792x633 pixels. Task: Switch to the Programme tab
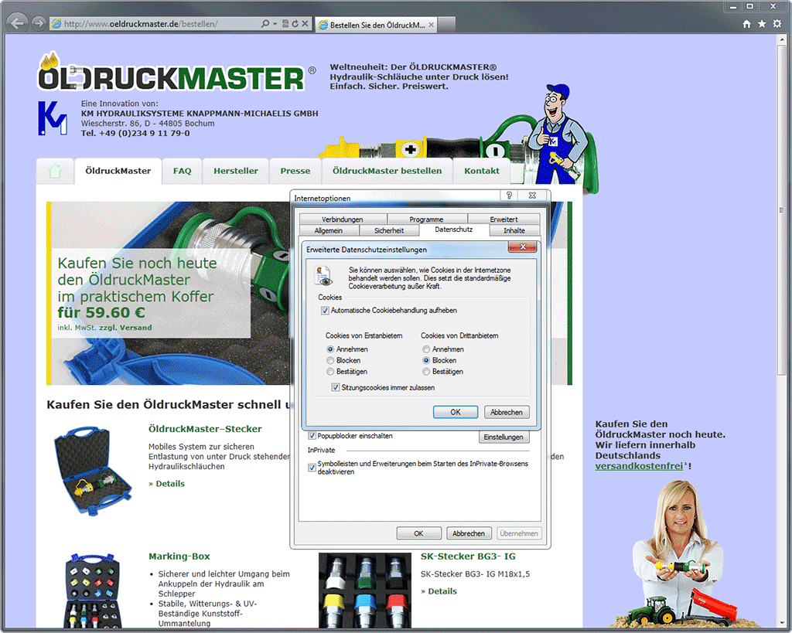pyautogui.click(x=426, y=219)
